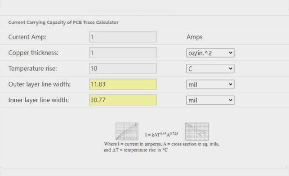
Task: Click the right graph thumbnail beside the formula
Action: (197, 132)
